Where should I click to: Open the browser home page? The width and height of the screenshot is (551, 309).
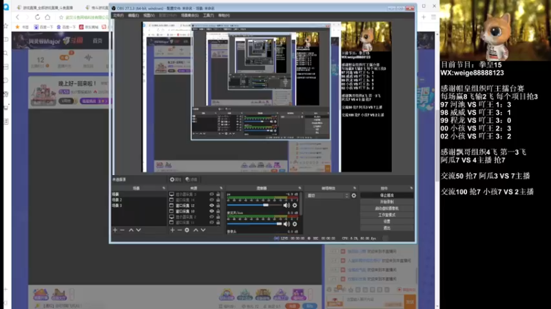48,16
